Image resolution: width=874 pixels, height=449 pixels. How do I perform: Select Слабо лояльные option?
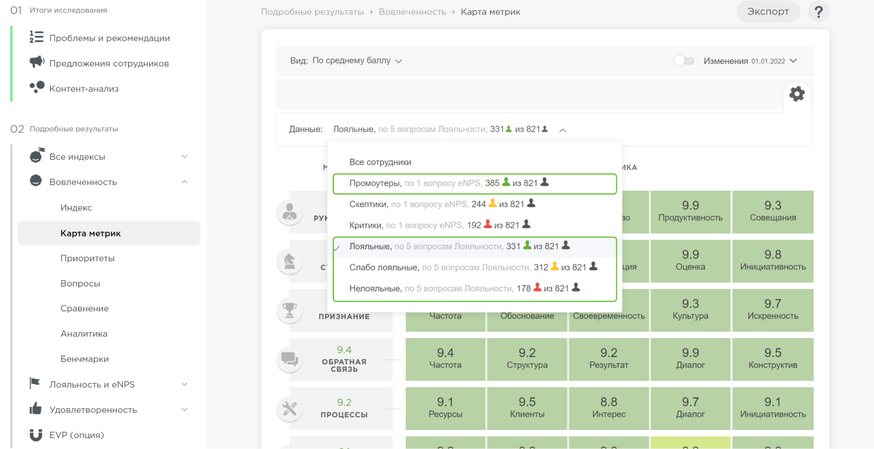pyautogui.click(x=475, y=267)
